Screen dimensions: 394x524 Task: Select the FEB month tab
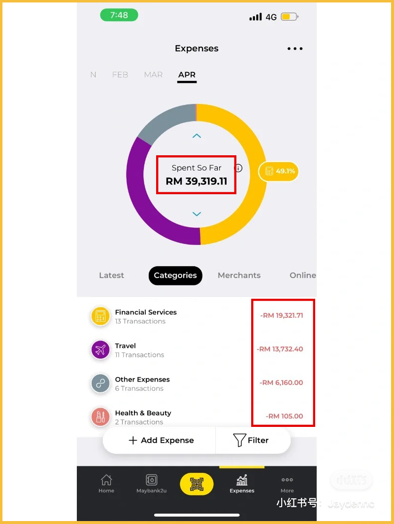point(120,75)
